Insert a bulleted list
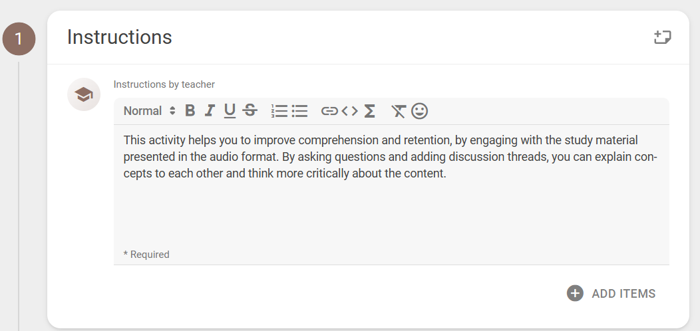 299,110
